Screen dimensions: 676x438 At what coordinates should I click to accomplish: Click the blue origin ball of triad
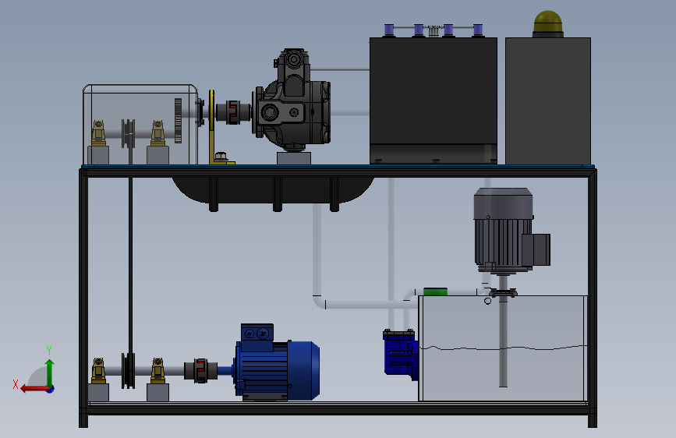point(51,389)
